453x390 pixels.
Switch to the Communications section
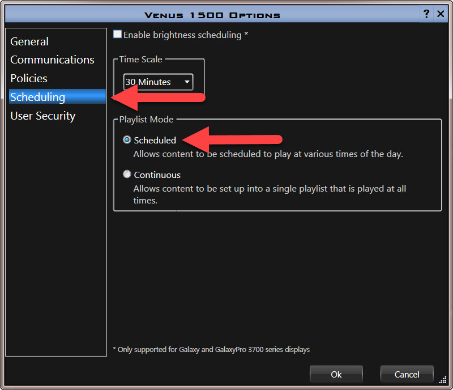tap(52, 60)
